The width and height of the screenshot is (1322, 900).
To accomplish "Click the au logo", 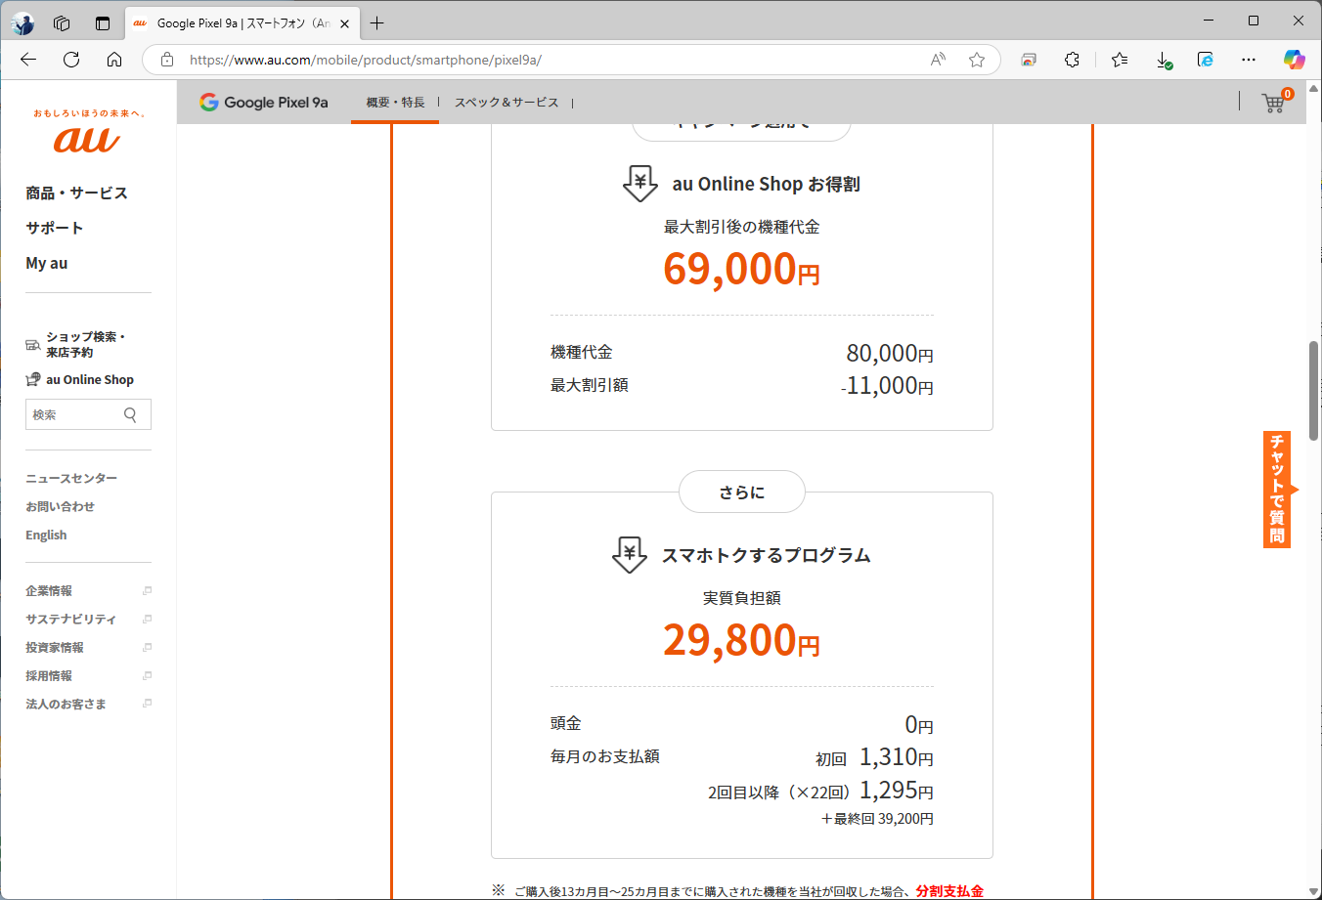I will coord(87,139).
